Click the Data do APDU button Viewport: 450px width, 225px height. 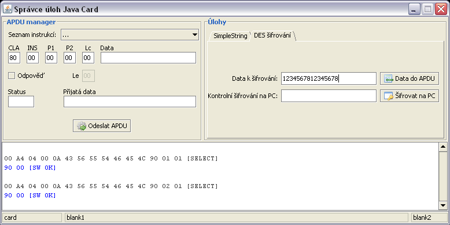[410, 78]
